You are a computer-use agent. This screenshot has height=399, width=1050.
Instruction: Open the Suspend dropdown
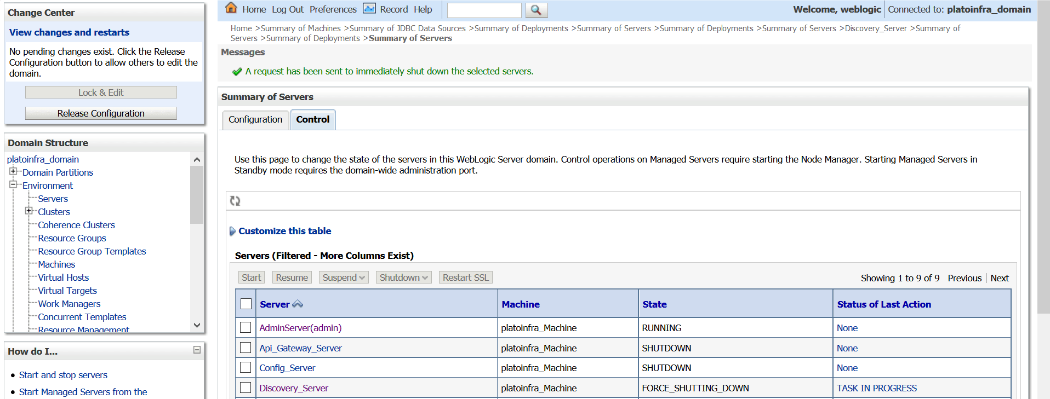click(344, 277)
